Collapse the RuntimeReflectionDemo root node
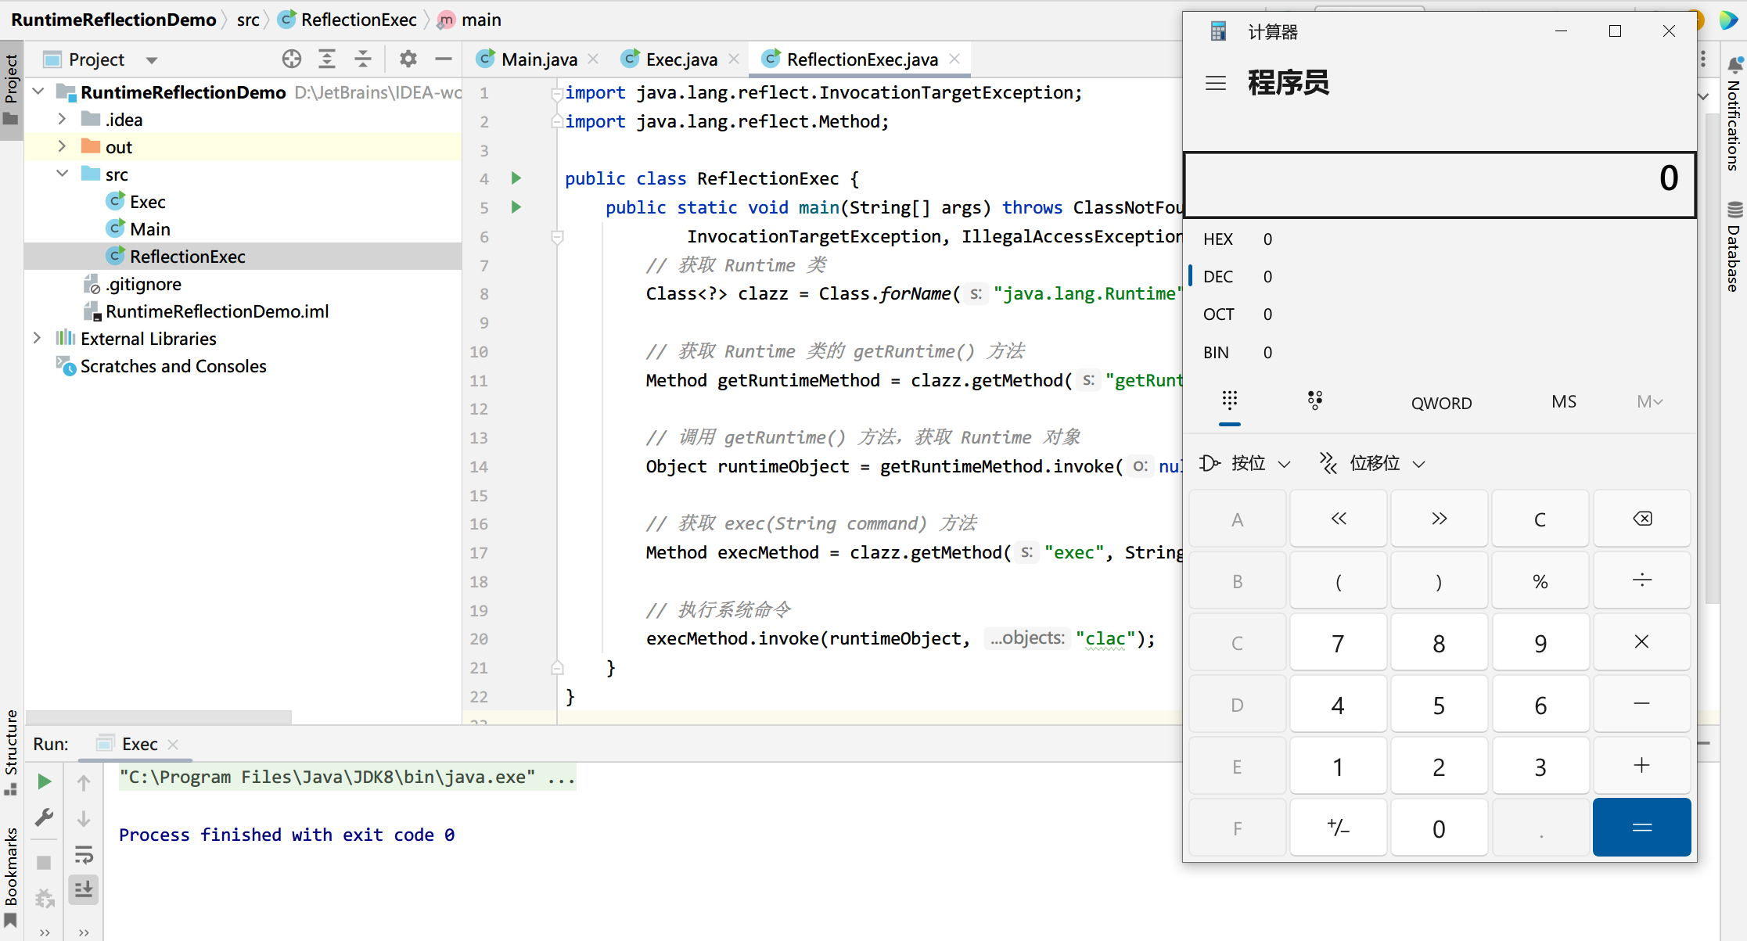Viewport: 1747px width, 941px height. click(38, 92)
